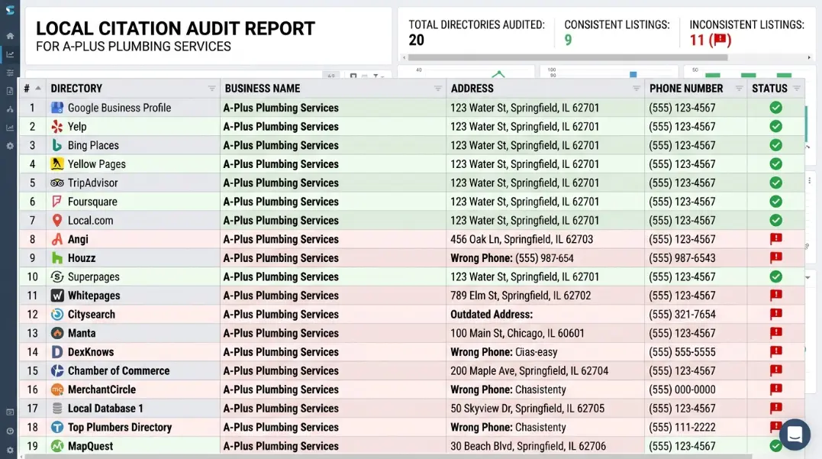
Task: Go to Home in the left sidebar
Action: tap(10, 36)
